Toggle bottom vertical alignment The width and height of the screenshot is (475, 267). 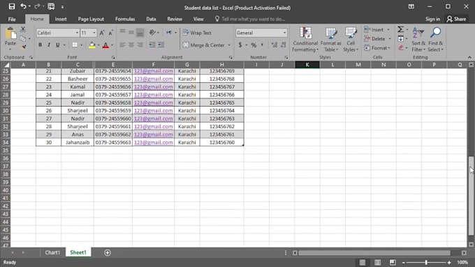[140, 33]
